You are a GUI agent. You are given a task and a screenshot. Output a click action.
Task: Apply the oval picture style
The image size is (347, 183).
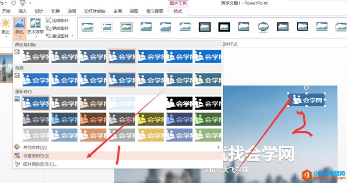(x=263, y=27)
